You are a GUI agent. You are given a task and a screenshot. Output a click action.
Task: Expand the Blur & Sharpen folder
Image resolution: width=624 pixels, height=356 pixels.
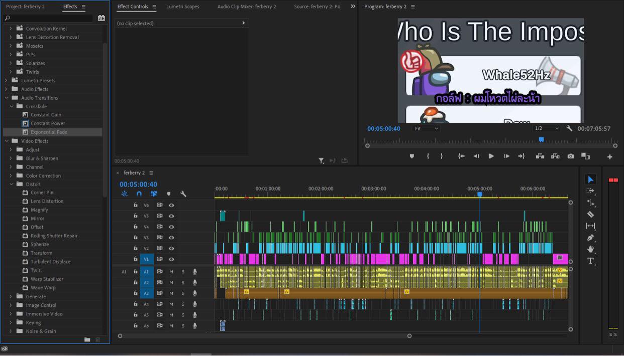(x=12, y=158)
